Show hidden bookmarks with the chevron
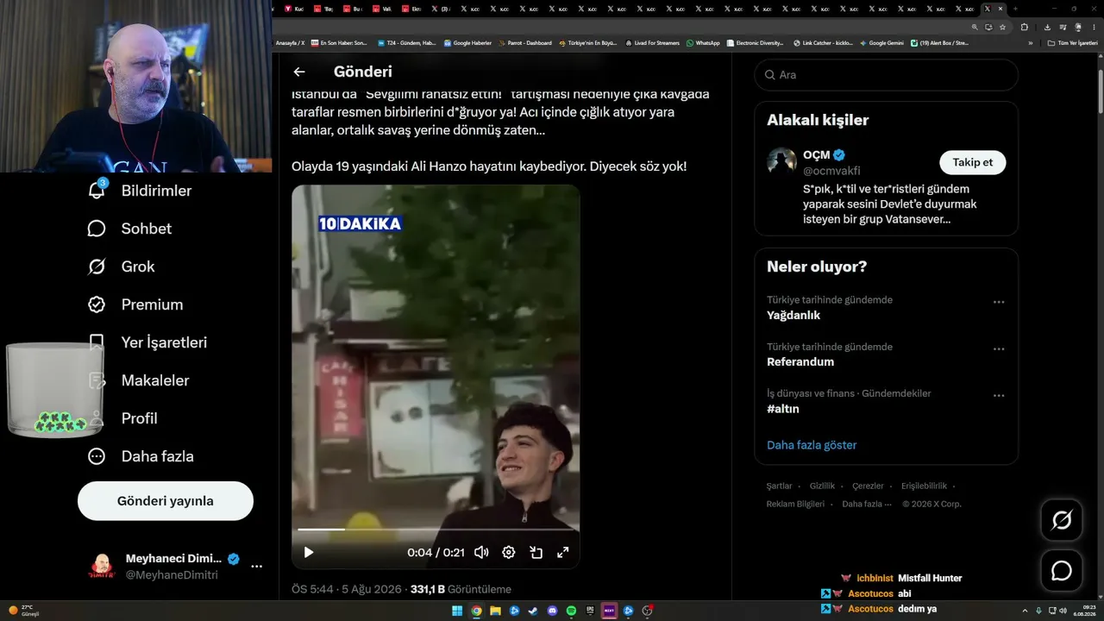Viewport: 1104px width, 621px height. pos(1030,42)
